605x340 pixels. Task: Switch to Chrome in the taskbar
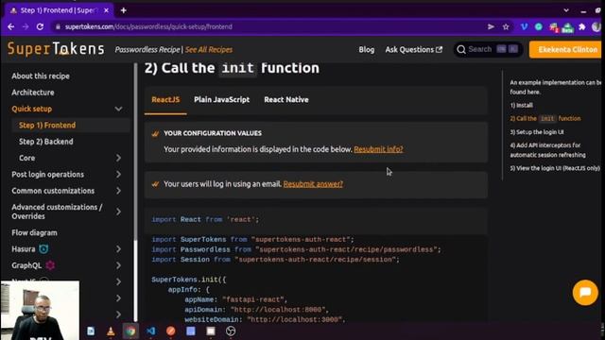(x=130, y=331)
